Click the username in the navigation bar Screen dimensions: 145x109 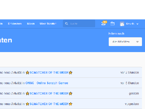click(130, 24)
